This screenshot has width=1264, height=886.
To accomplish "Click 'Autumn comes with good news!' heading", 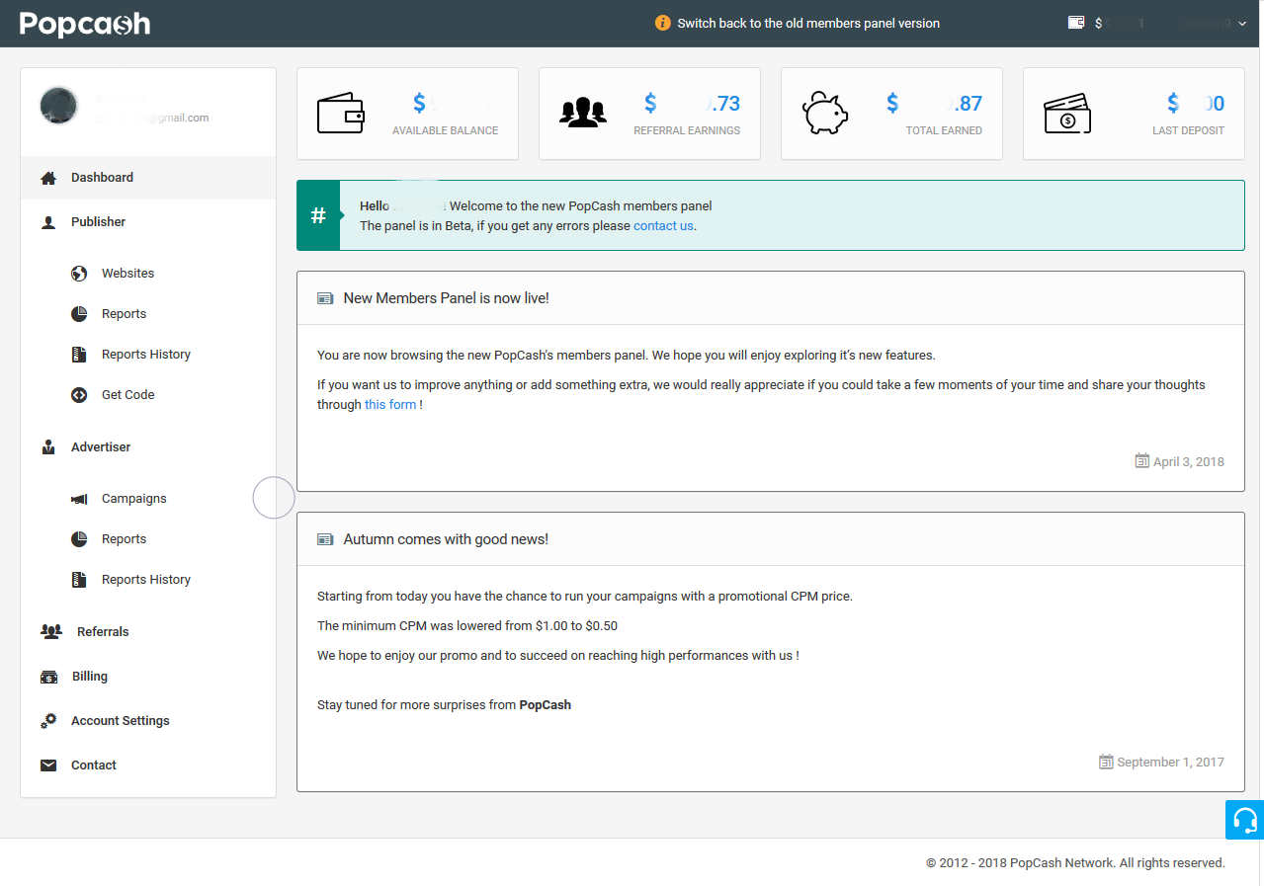I will pyautogui.click(x=446, y=539).
